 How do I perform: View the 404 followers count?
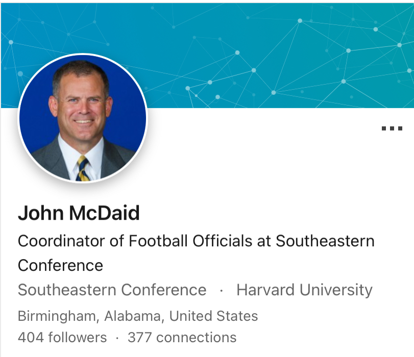point(62,338)
